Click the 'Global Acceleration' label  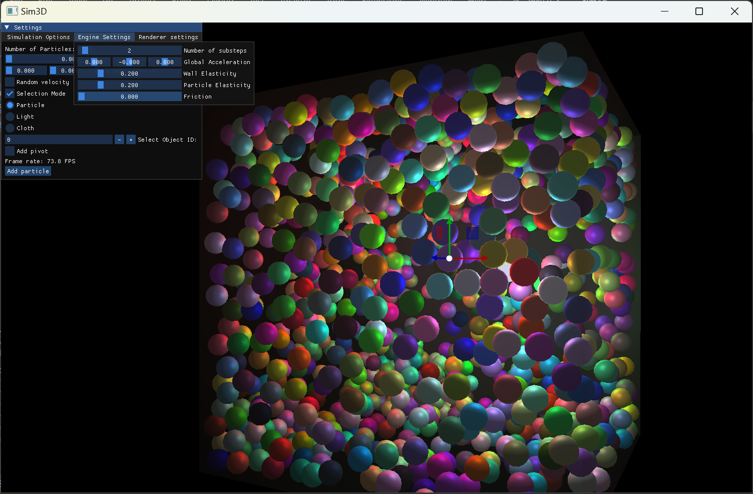[217, 62]
